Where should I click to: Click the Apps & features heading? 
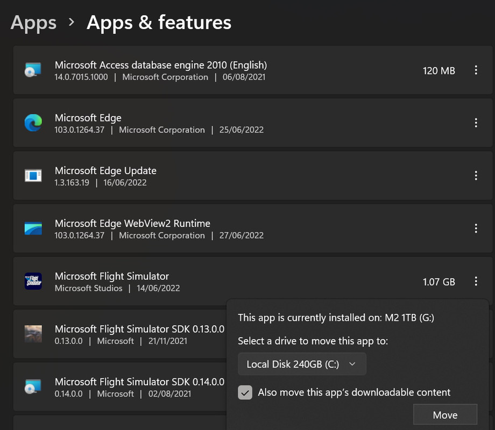coord(159,23)
